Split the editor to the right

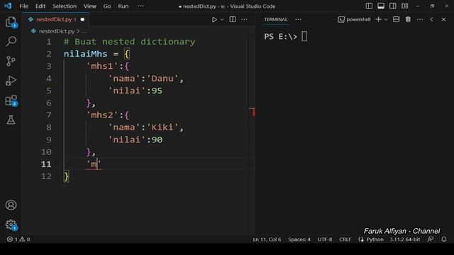[x=233, y=19]
